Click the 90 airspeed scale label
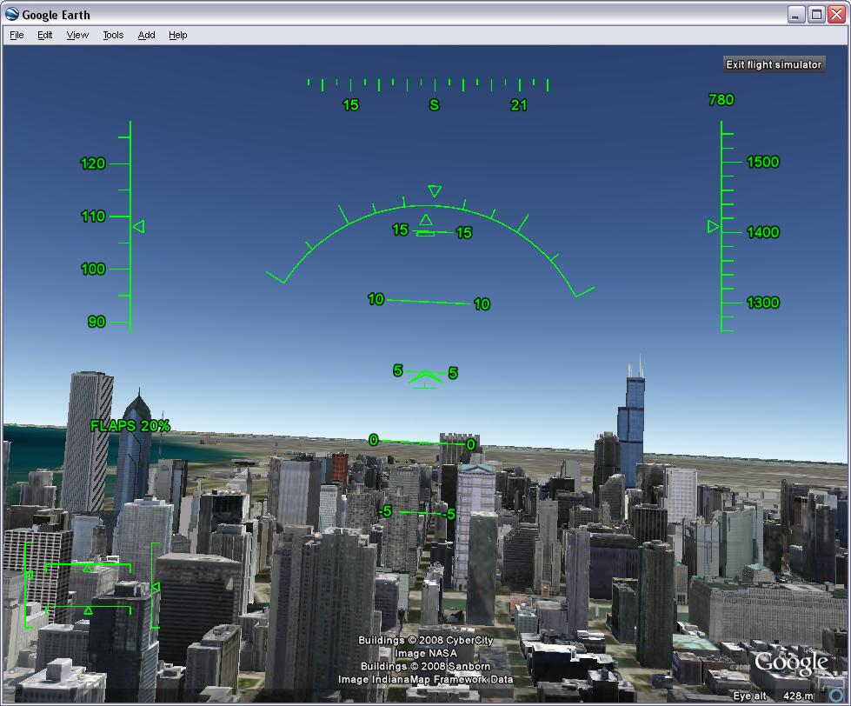The height and width of the screenshot is (706, 851). coord(96,321)
